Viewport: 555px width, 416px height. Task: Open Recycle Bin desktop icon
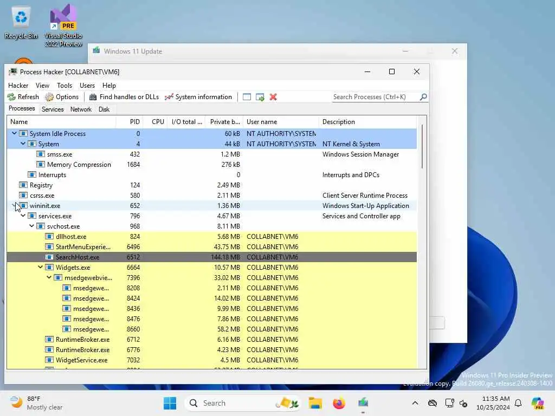tap(21, 22)
